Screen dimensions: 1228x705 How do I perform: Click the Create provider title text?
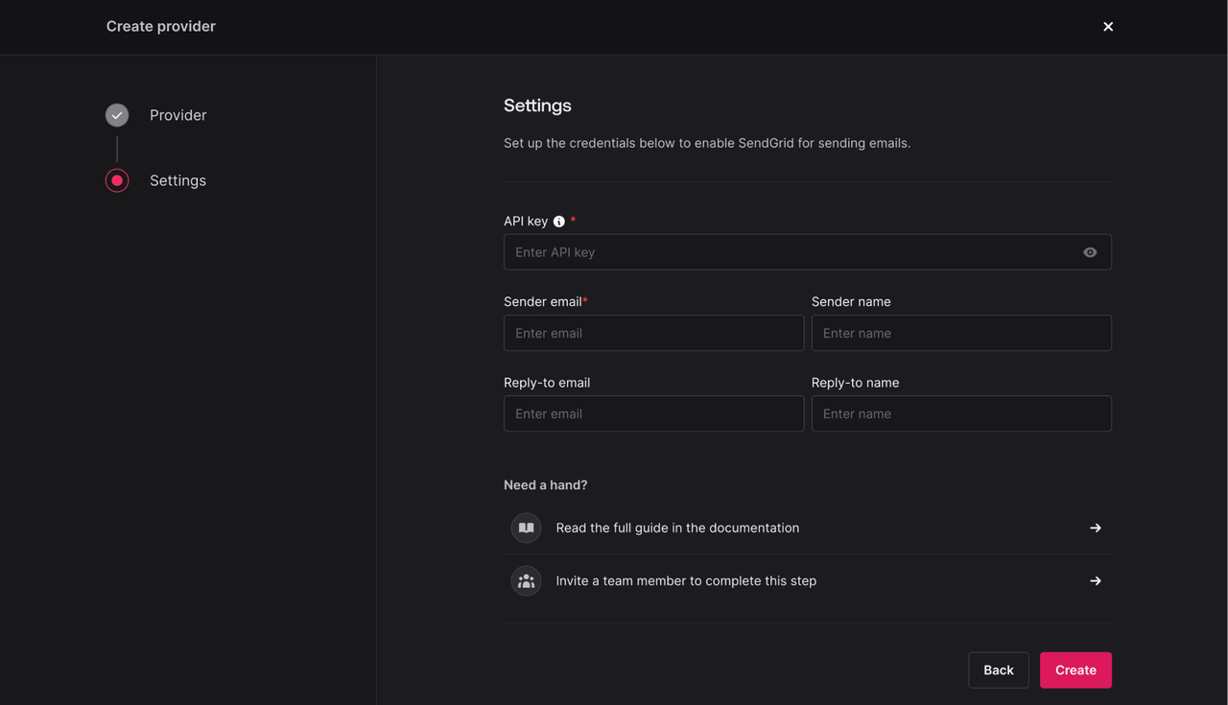click(x=161, y=26)
